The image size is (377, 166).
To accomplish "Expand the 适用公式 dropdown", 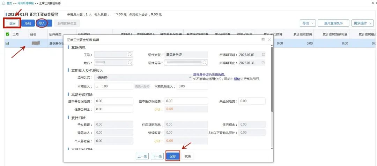I will pyautogui.click(x=190, y=77).
